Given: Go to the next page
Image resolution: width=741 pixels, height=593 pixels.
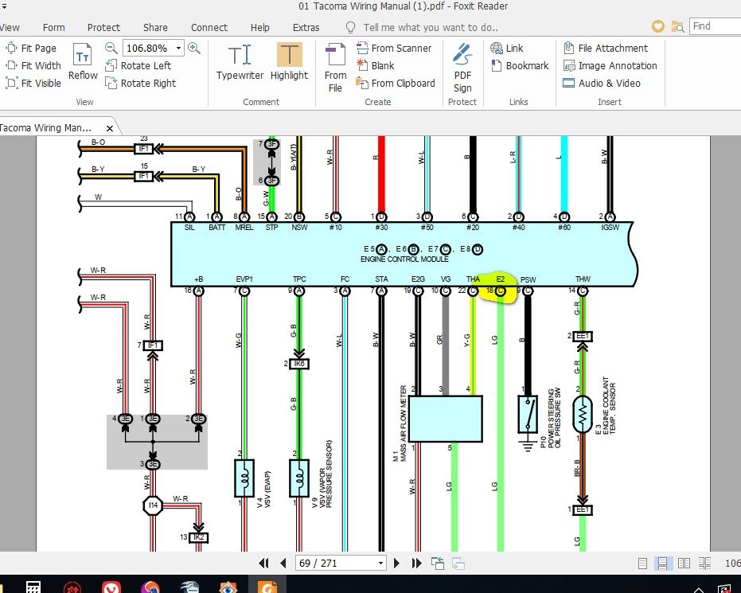Looking at the screenshot, I should pos(396,563).
